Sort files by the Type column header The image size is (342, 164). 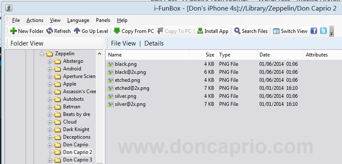coord(237,55)
